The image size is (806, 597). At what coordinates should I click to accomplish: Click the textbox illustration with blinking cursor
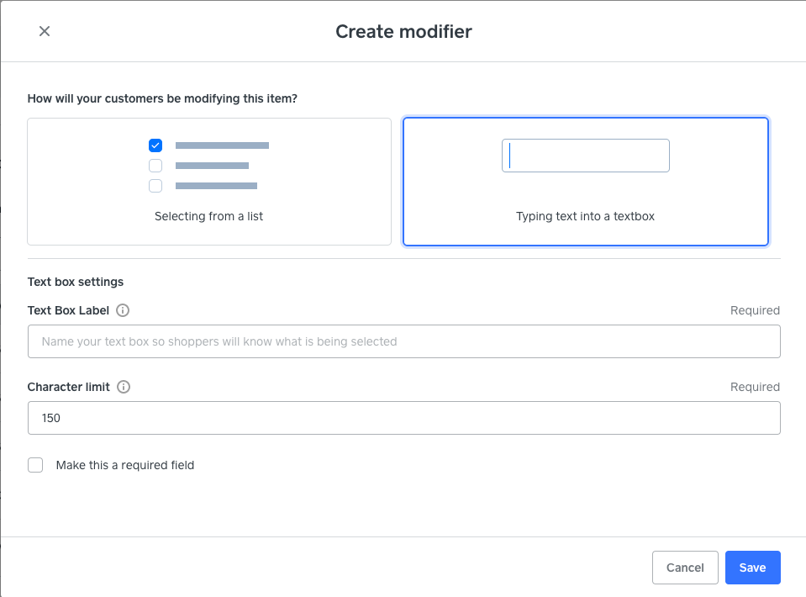click(x=585, y=156)
